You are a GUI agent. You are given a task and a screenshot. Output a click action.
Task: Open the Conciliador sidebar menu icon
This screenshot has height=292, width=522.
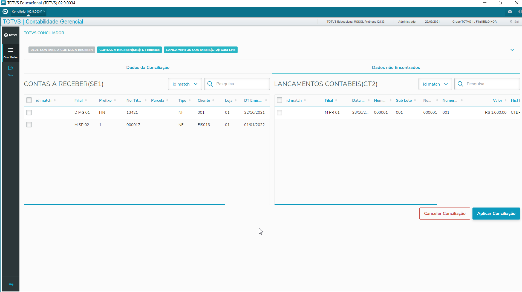tap(11, 50)
